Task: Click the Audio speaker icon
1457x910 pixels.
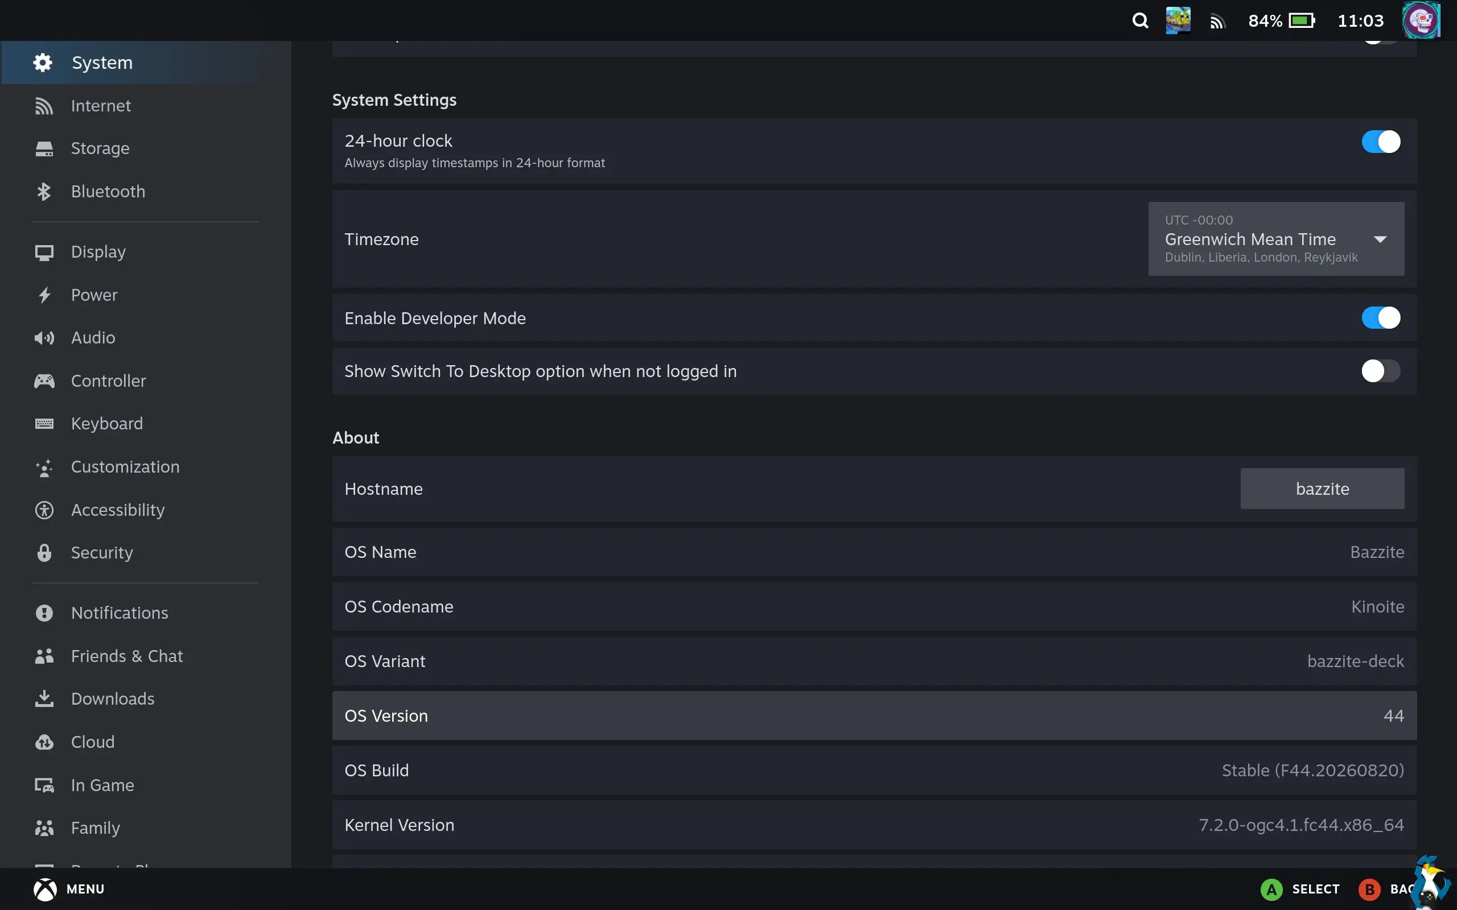Action: pyautogui.click(x=44, y=338)
